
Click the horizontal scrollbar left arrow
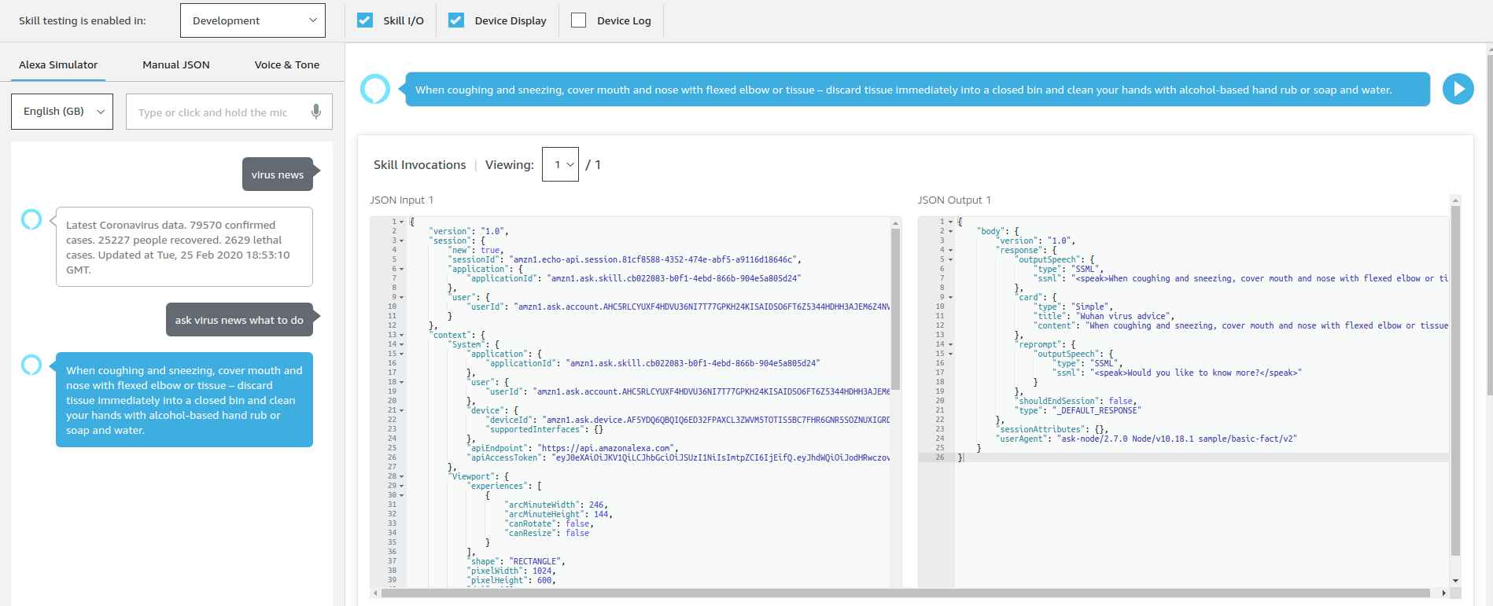pos(375,593)
